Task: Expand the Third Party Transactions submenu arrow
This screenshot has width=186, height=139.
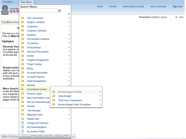Action: (x=100, y=100)
